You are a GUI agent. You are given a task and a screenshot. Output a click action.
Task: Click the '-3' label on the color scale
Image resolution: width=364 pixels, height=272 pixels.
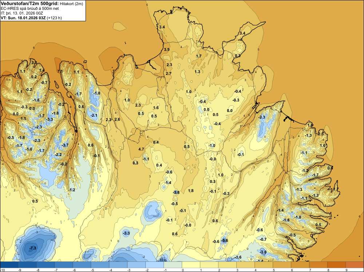pos(129,270)
